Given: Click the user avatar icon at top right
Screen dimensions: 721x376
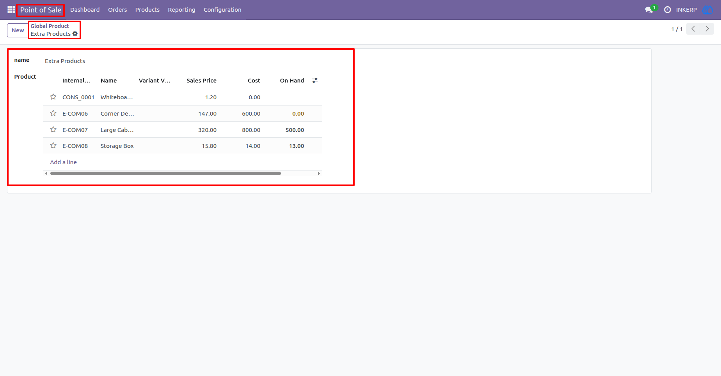Looking at the screenshot, I should click(708, 10).
